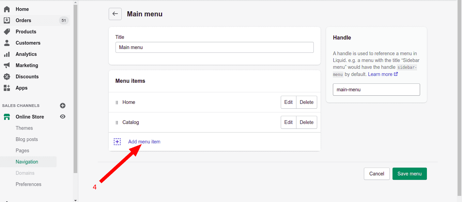Click Add menu item link
Image resolution: width=462 pixels, height=202 pixels.
[x=144, y=142]
